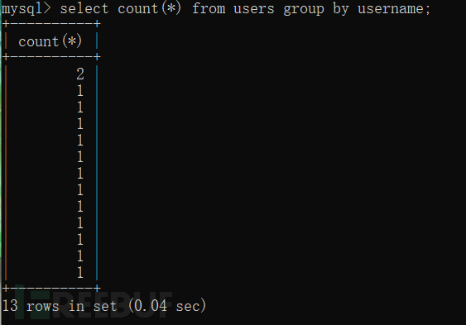Click the word 'by' in the query

[340, 9]
